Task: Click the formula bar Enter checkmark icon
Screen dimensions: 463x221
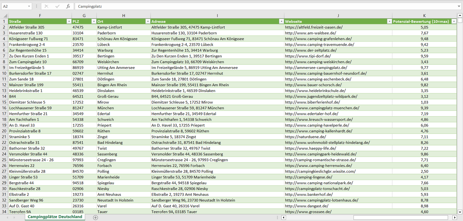Action: 57,6
